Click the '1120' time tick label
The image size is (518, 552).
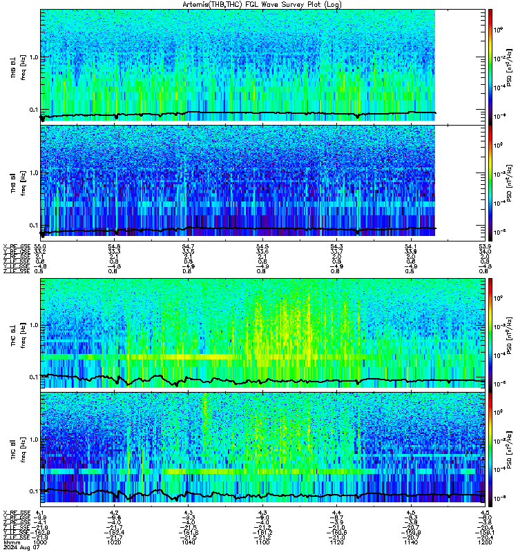point(336,542)
